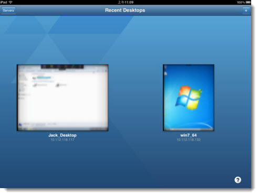Screen dimensions: 259x196
Task: Click the black toolbar atop Jack_Desktop preview
Action: coord(62,67)
